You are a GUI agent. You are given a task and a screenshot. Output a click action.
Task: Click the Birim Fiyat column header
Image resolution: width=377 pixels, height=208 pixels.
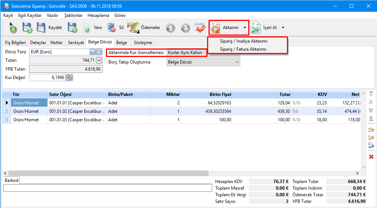(206, 94)
